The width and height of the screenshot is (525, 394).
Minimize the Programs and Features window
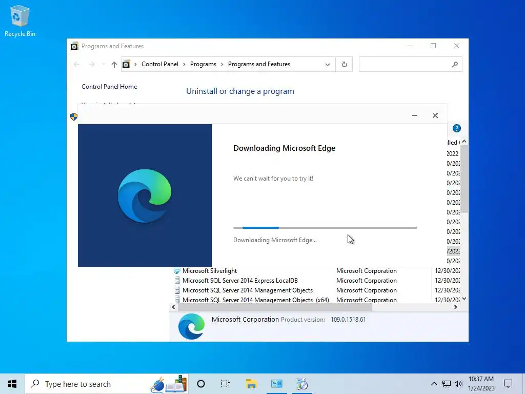(410, 46)
